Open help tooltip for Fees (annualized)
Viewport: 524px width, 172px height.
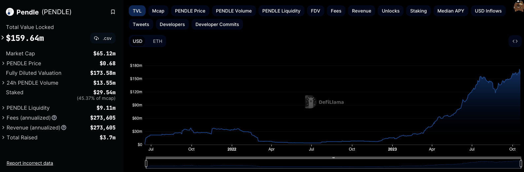[x=54, y=118]
